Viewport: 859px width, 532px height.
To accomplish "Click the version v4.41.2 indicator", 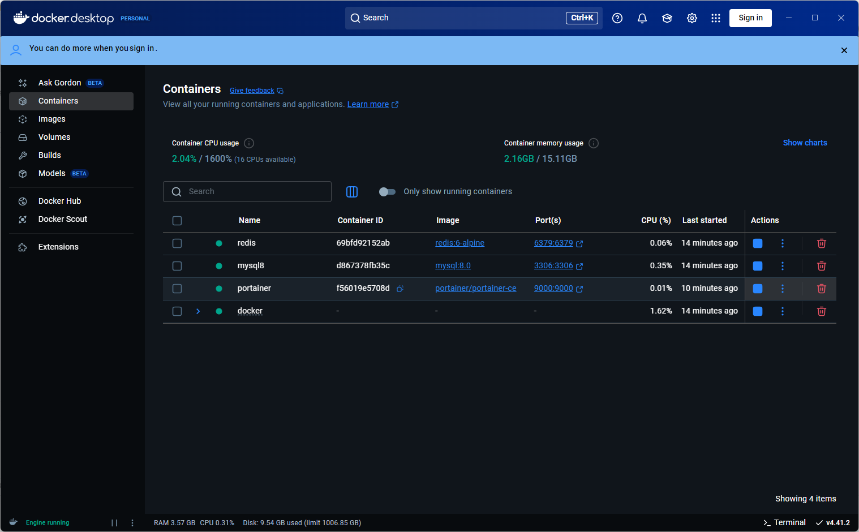I will point(833,522).
